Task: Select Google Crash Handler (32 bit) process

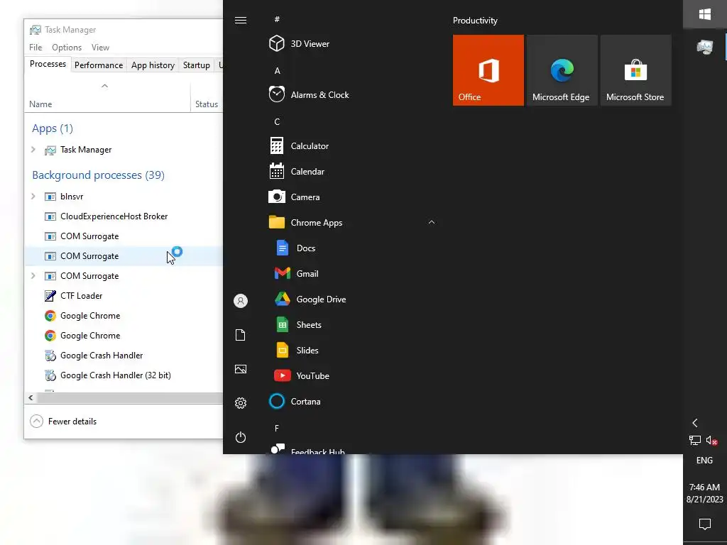Action: click(x=124, y=375)
